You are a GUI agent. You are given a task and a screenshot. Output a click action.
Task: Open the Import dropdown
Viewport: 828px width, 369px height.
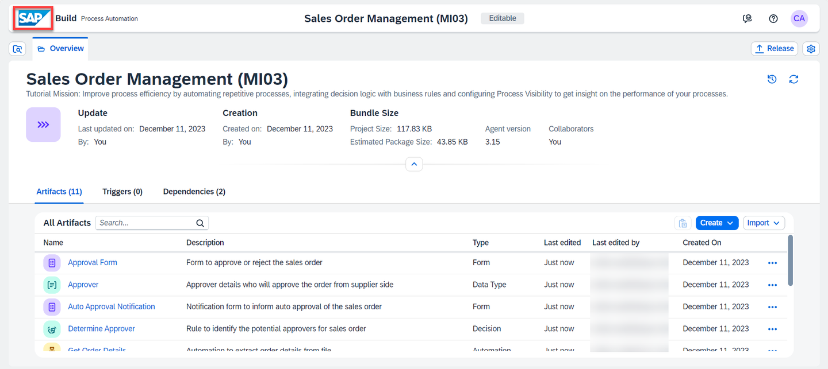[x=764, y=223]
